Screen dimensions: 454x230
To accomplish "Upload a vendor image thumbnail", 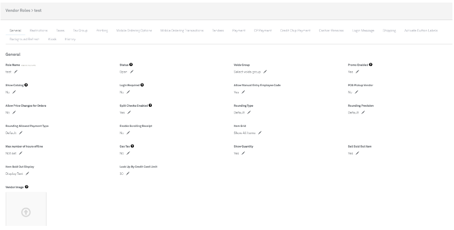I will coord(26,211).
